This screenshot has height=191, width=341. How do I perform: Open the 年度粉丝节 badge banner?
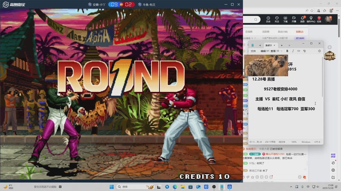[x=329, y=56]
